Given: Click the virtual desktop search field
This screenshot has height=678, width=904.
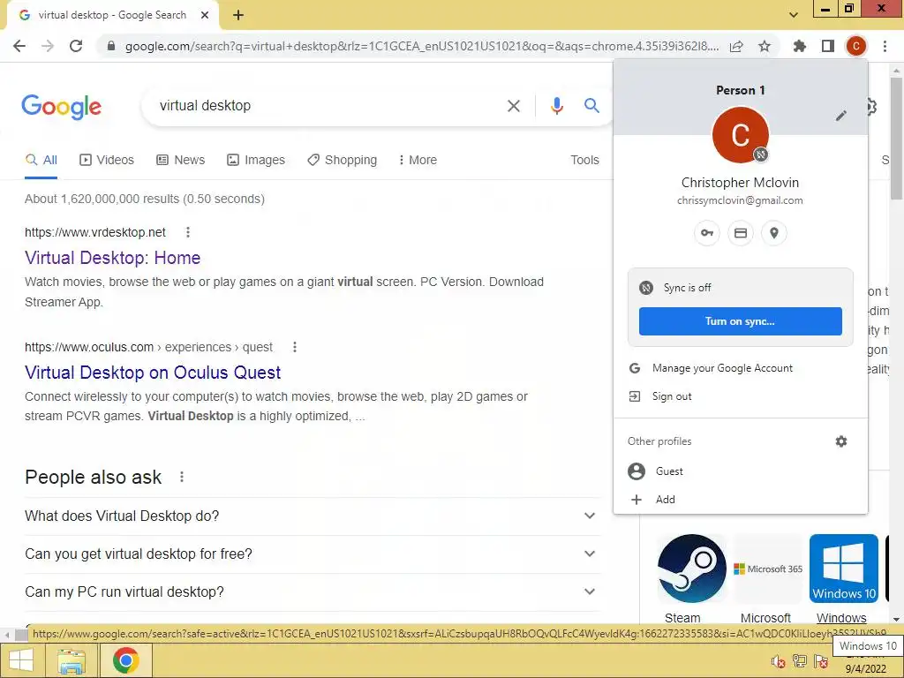Looking at the screenshot, I should 328,106.
